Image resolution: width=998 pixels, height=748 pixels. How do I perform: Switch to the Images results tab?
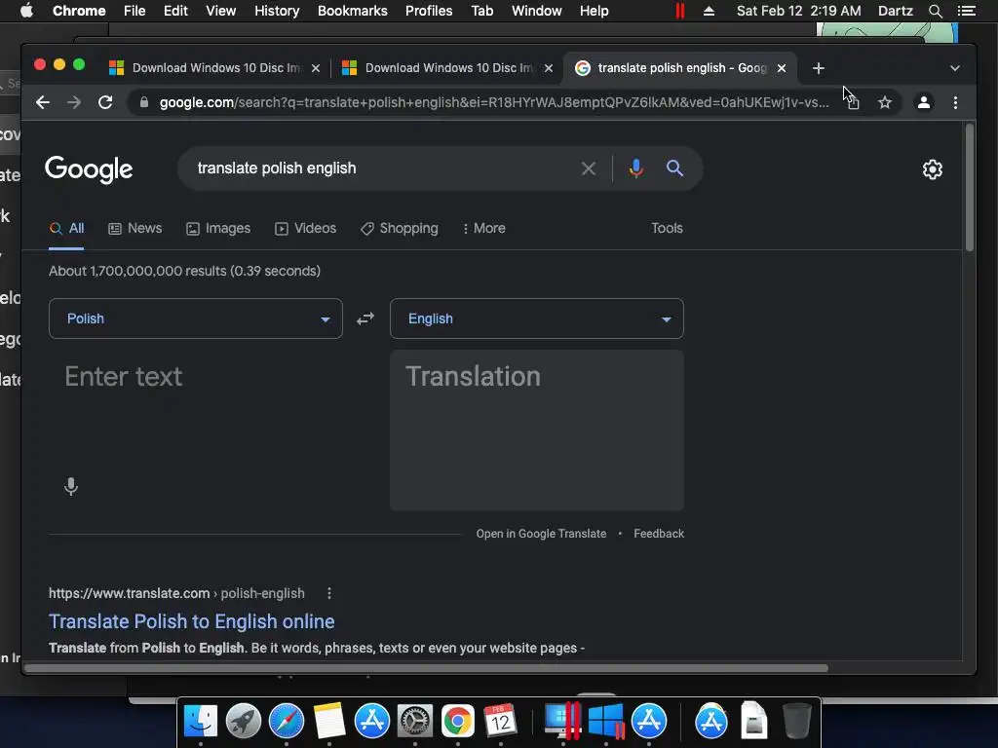pos(218,228)
